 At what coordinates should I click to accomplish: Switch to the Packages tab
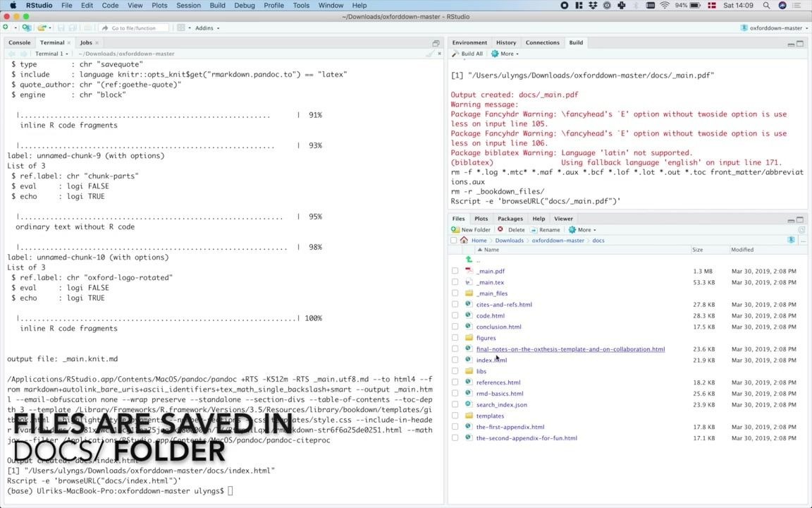click(510, 219)
